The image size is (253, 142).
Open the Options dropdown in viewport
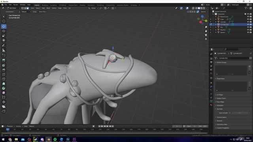(x=204, y=12)
